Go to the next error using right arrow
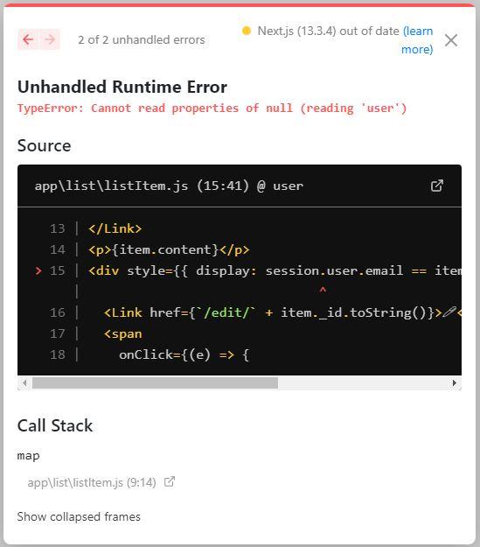 (50, 39)
